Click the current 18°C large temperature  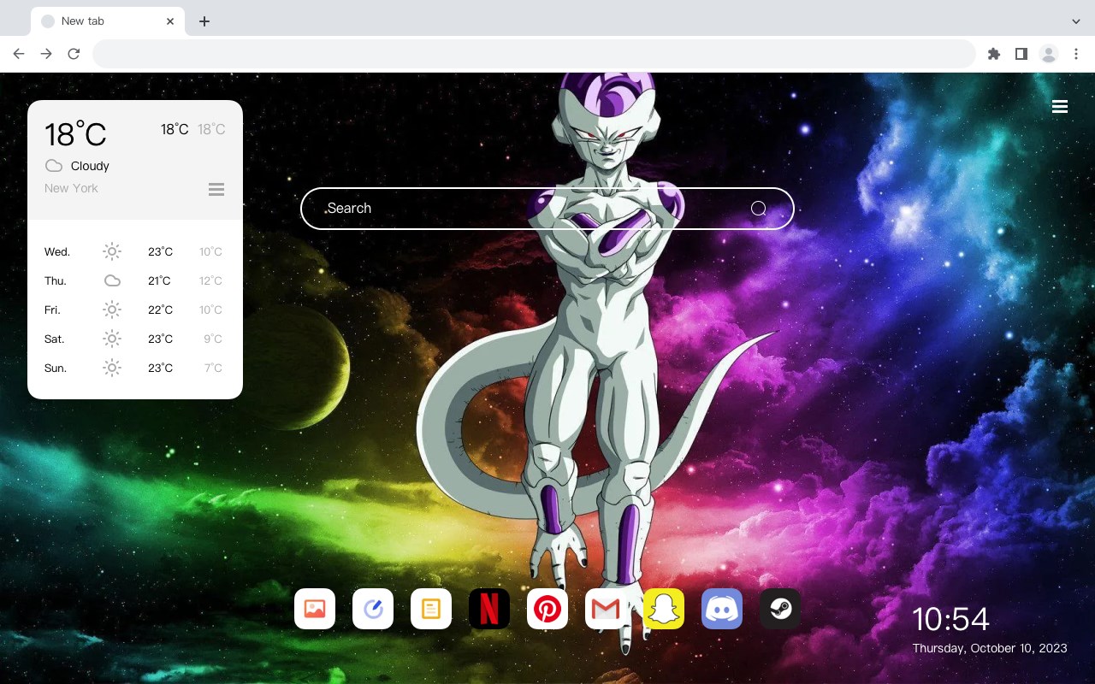(75, 133)
